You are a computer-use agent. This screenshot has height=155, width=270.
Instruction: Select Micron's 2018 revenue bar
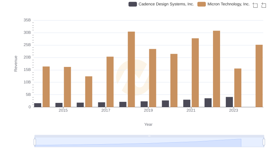pyautogui.click(x=131, y=69)
